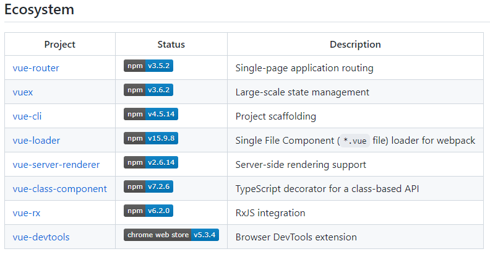The image size is (490, 254).
Task: Select the Description column header
Action: [x=355, y=45]
